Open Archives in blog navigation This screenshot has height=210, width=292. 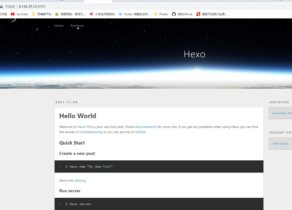(x=77, y=25)
